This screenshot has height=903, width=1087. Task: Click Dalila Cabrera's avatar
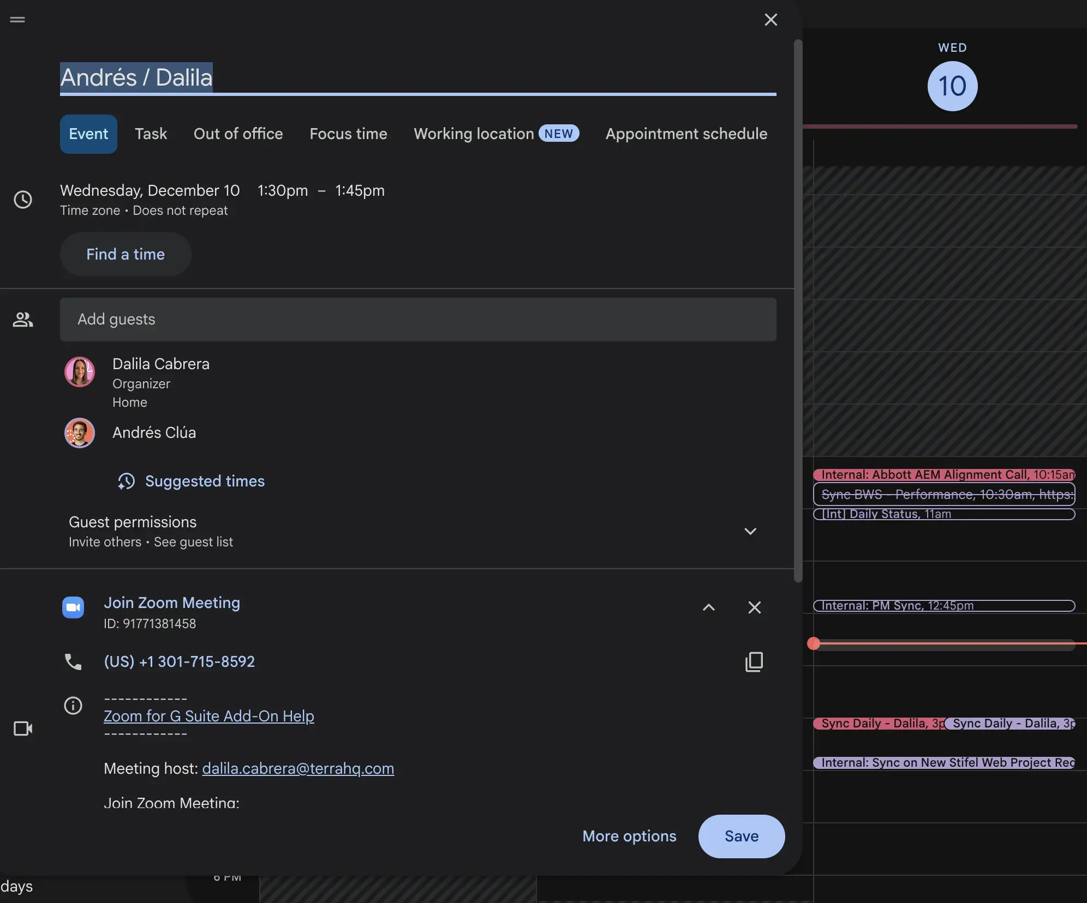pyautogui.click(x=80, y=372)
